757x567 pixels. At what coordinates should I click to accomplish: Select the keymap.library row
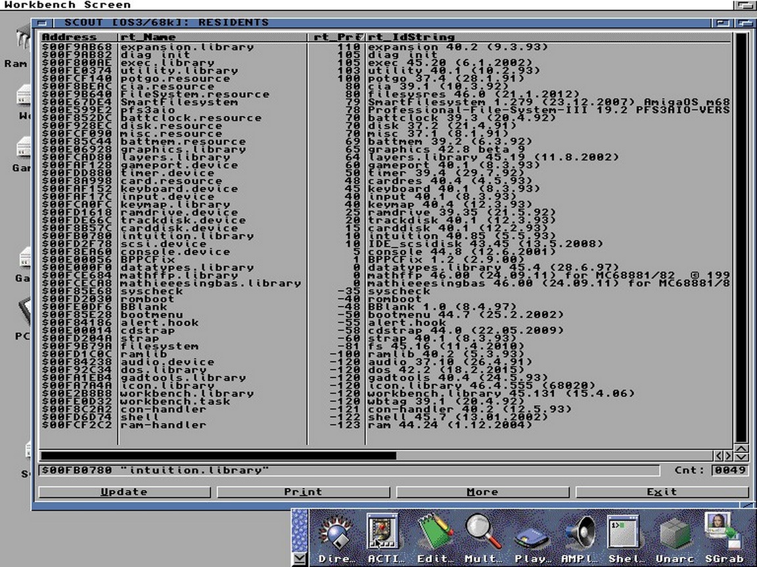(x=385, y=205)
